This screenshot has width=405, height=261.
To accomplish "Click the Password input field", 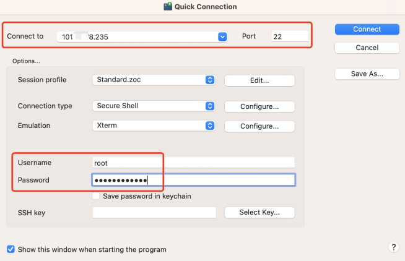I will (193, 180).
